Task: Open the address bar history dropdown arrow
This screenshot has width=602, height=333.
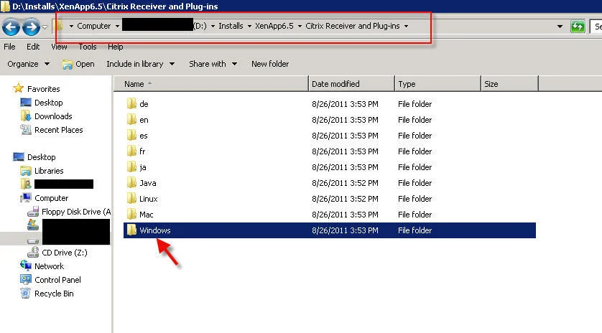Action: [x=560, y=27]
